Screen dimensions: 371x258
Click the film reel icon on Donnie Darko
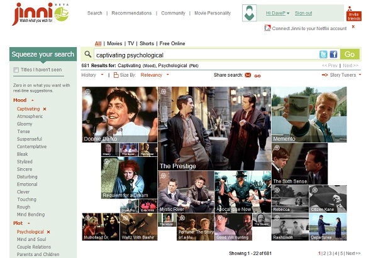click(87, 92)
